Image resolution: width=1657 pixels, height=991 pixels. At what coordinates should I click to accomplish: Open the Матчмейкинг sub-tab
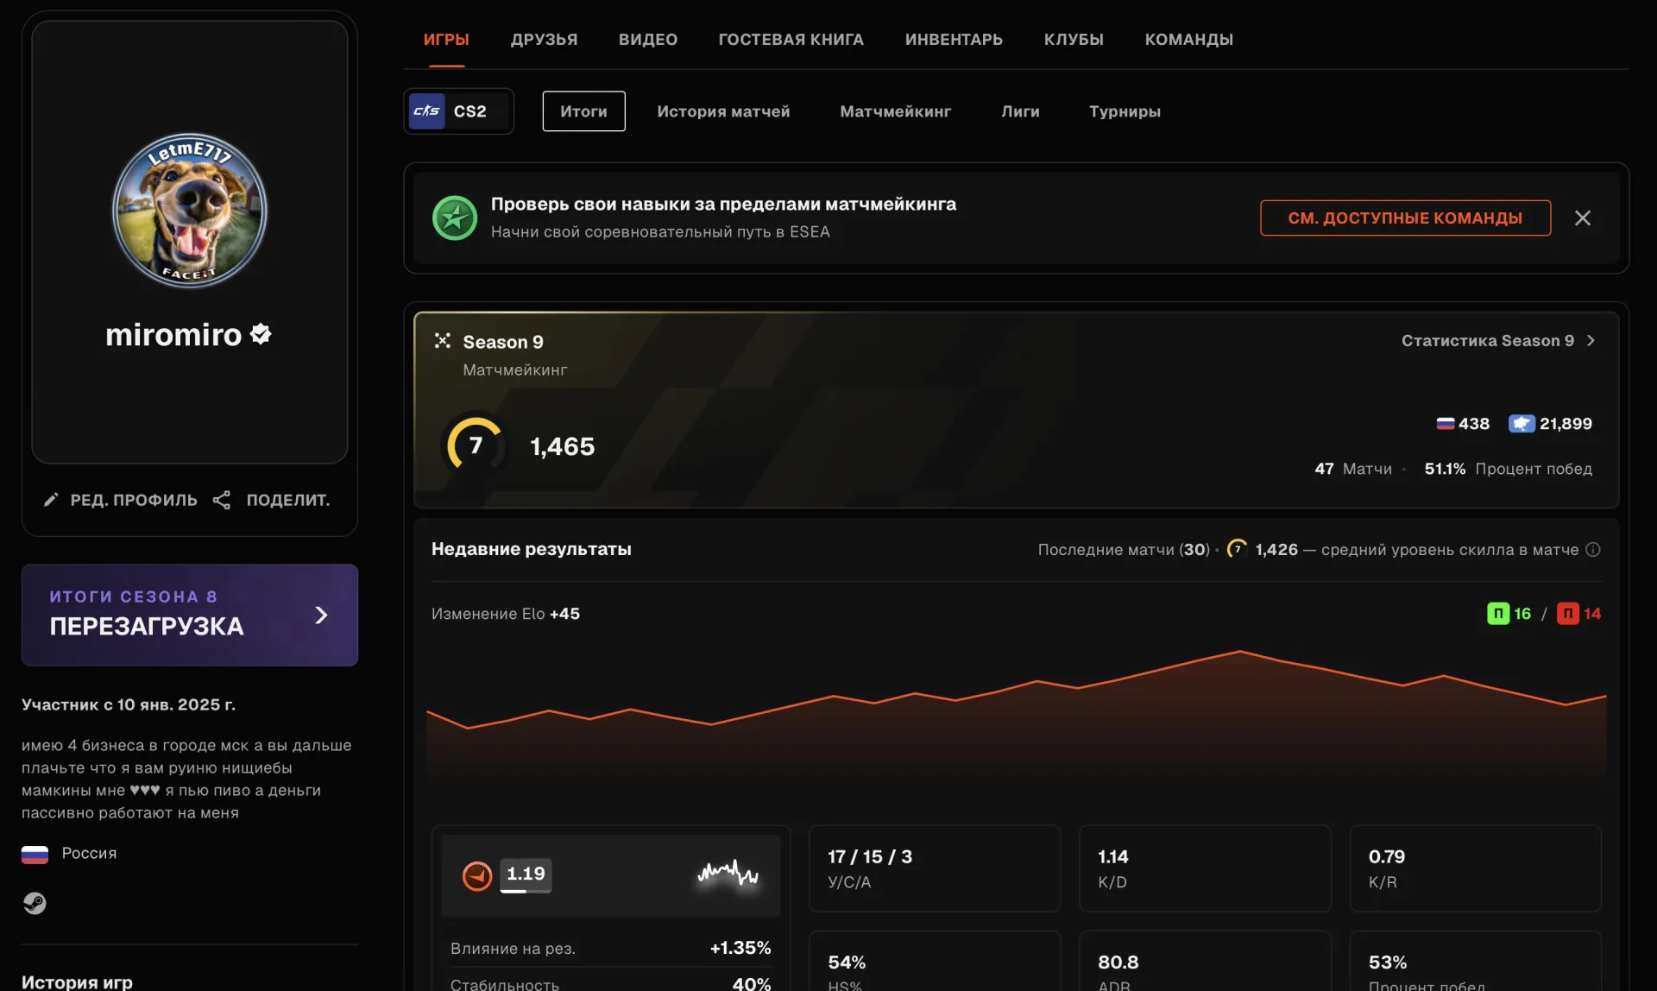point(895,111)
